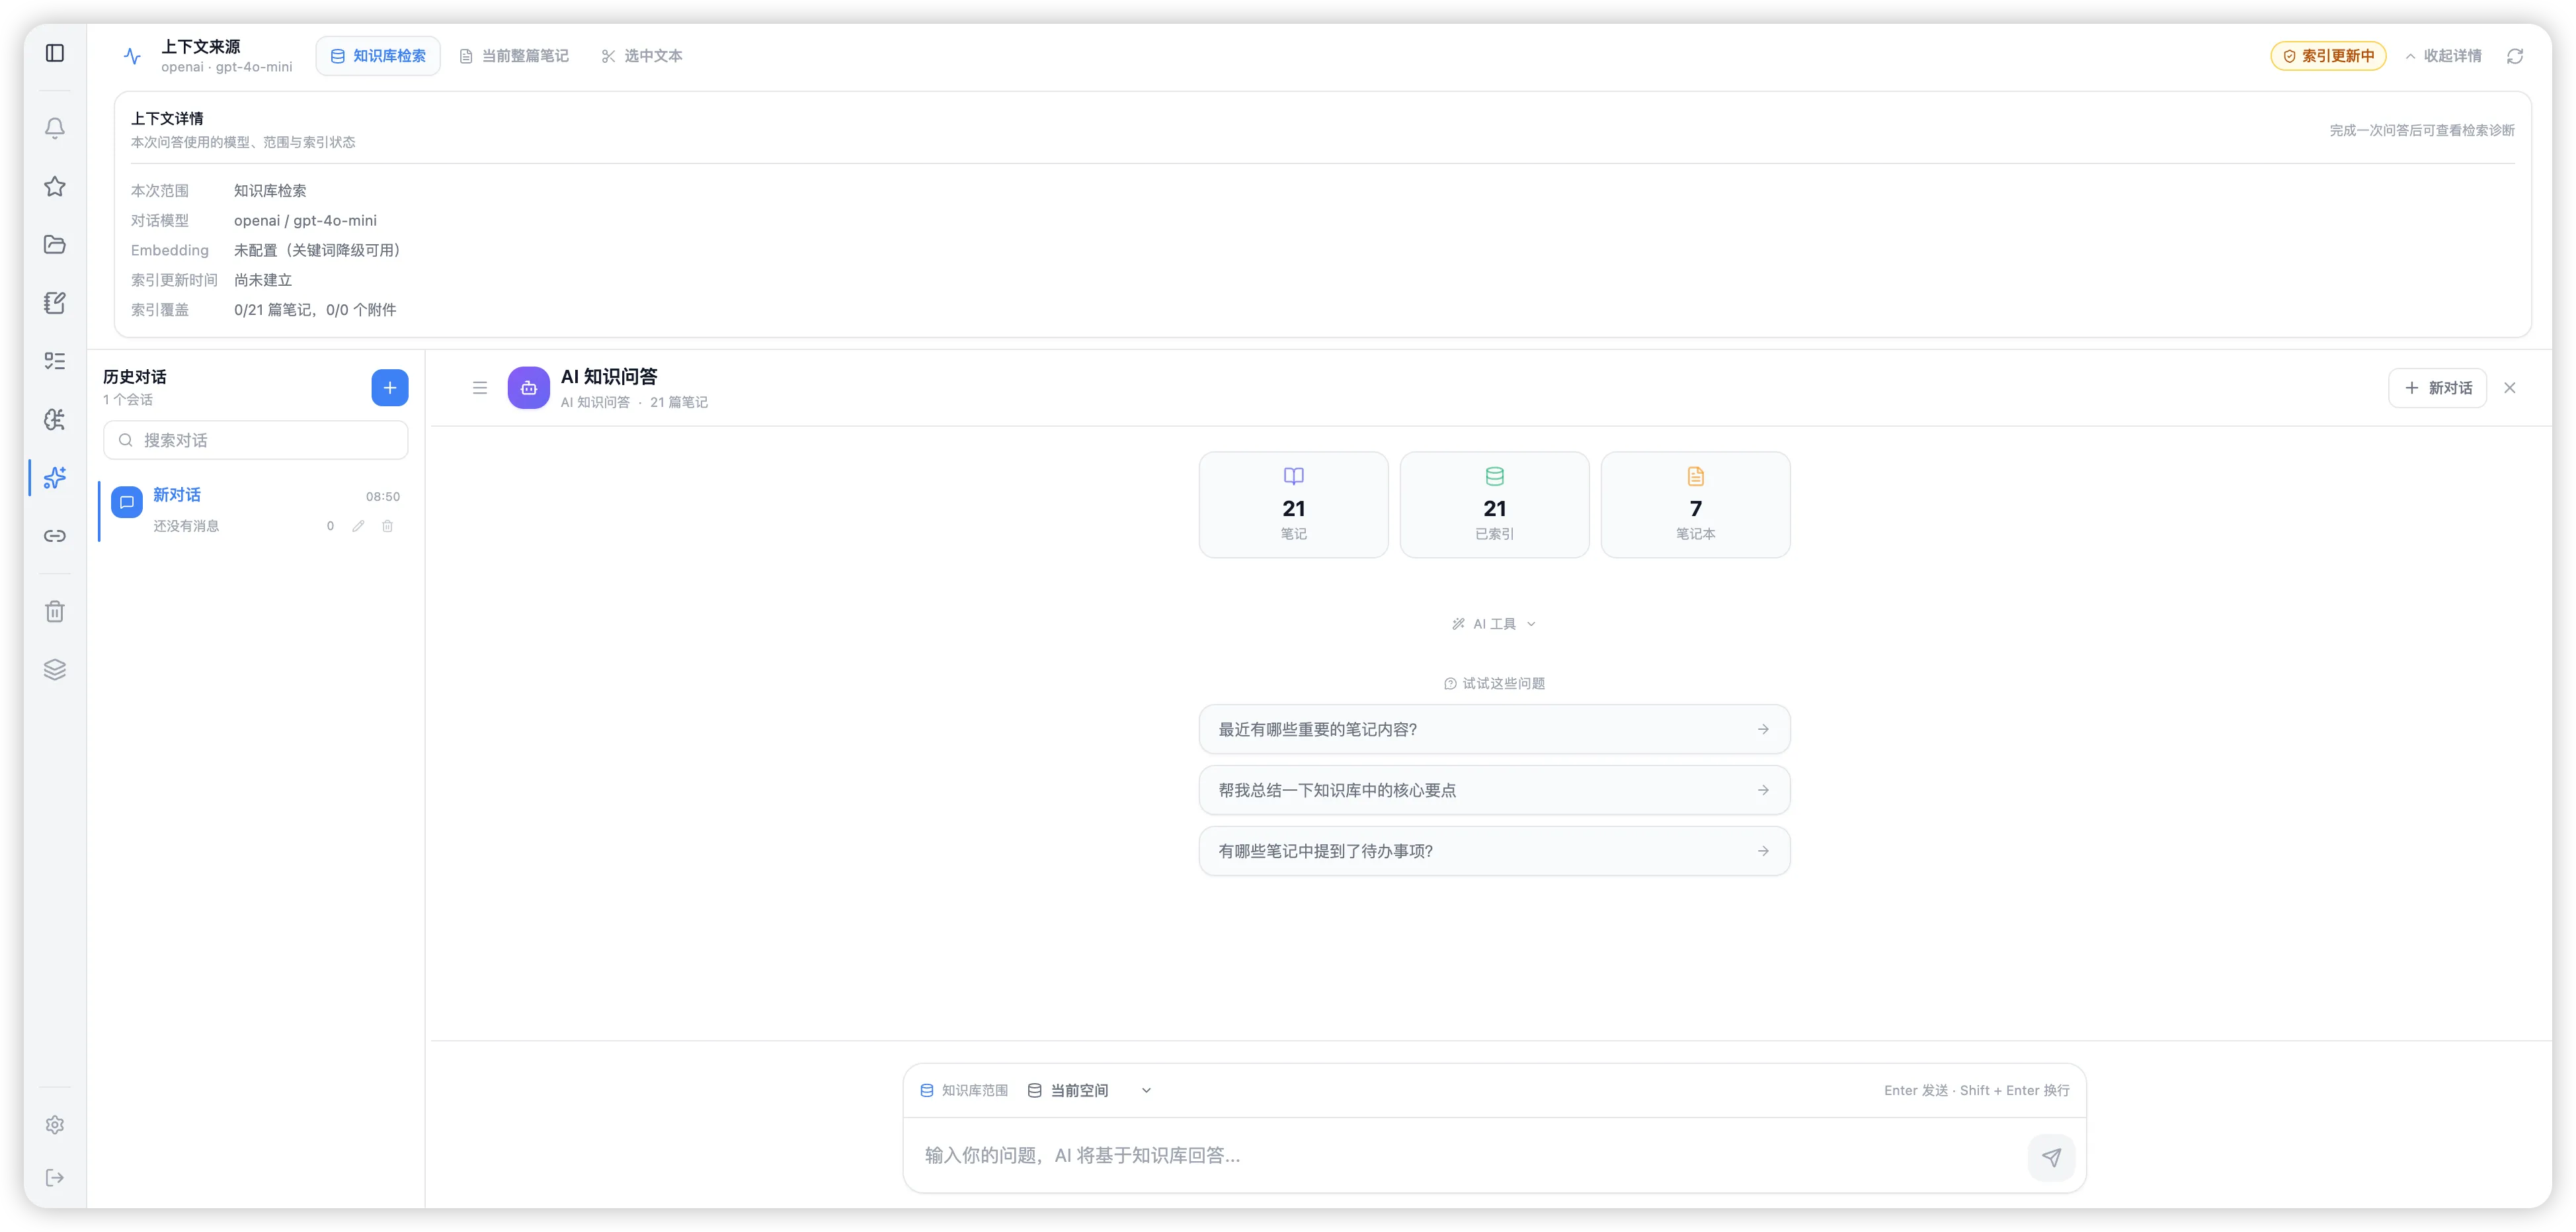Open the folder icon in sidebar

click(55, 244)
